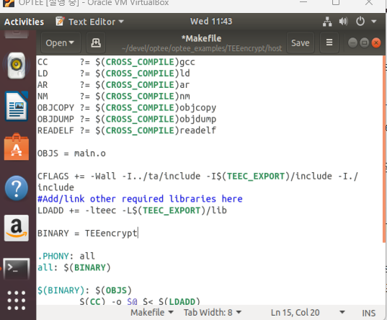This screenshot has width=387, height=320.
Task: Click the 'all: $(BINARY)' line
Action: (74, 267)
